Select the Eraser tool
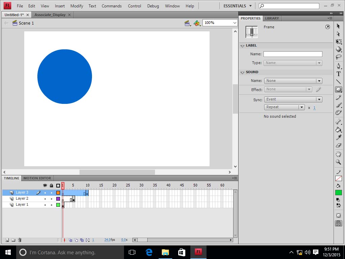This screenshot has width=345, height=259. click(x=338, y=145)
